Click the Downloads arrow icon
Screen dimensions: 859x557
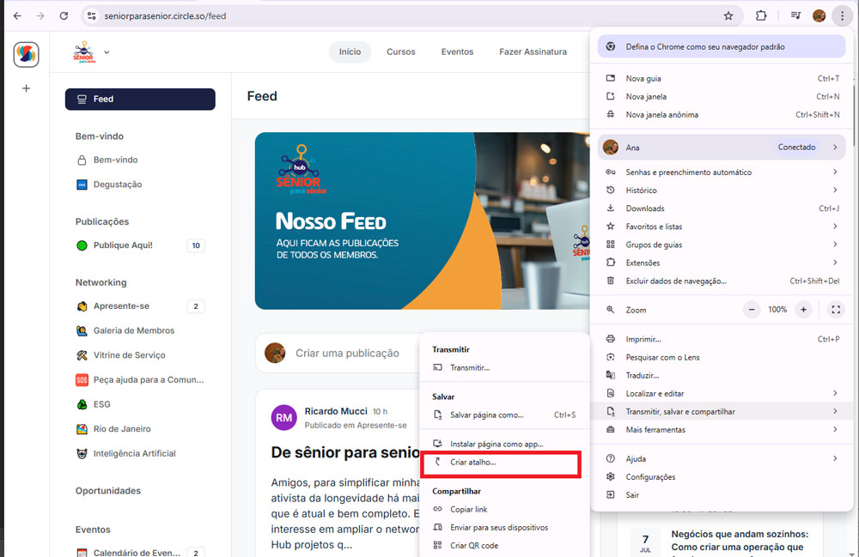(x=610, y=208)
